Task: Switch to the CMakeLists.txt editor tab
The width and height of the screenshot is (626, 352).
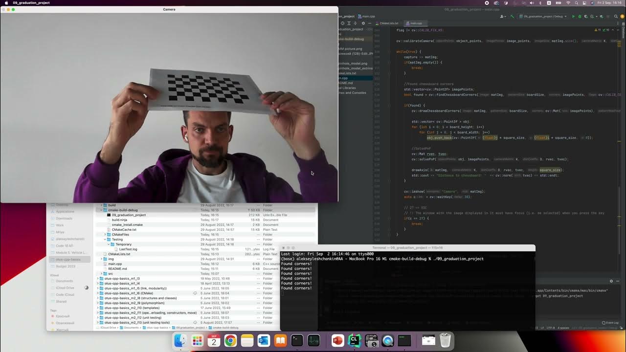Action: (x=389, y=23)
